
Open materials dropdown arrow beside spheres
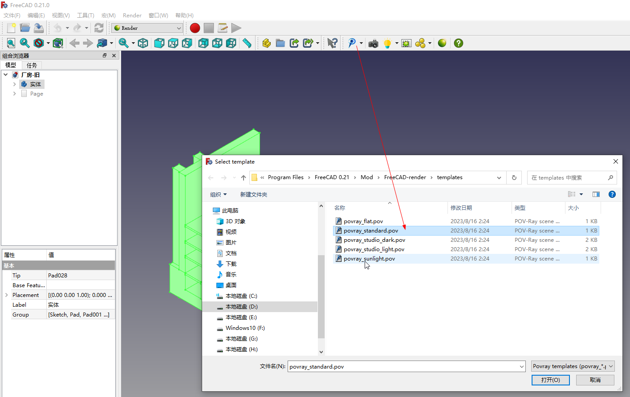pos(430,43)
